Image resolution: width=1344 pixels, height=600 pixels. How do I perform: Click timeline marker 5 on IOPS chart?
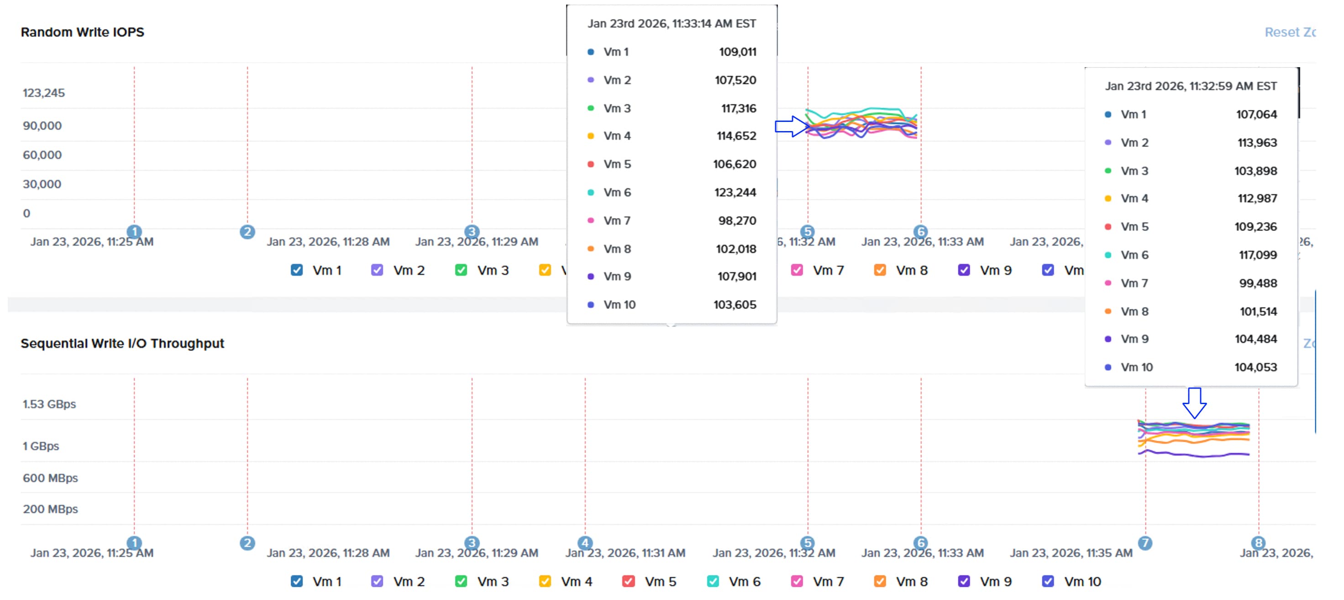pos(808,231)
